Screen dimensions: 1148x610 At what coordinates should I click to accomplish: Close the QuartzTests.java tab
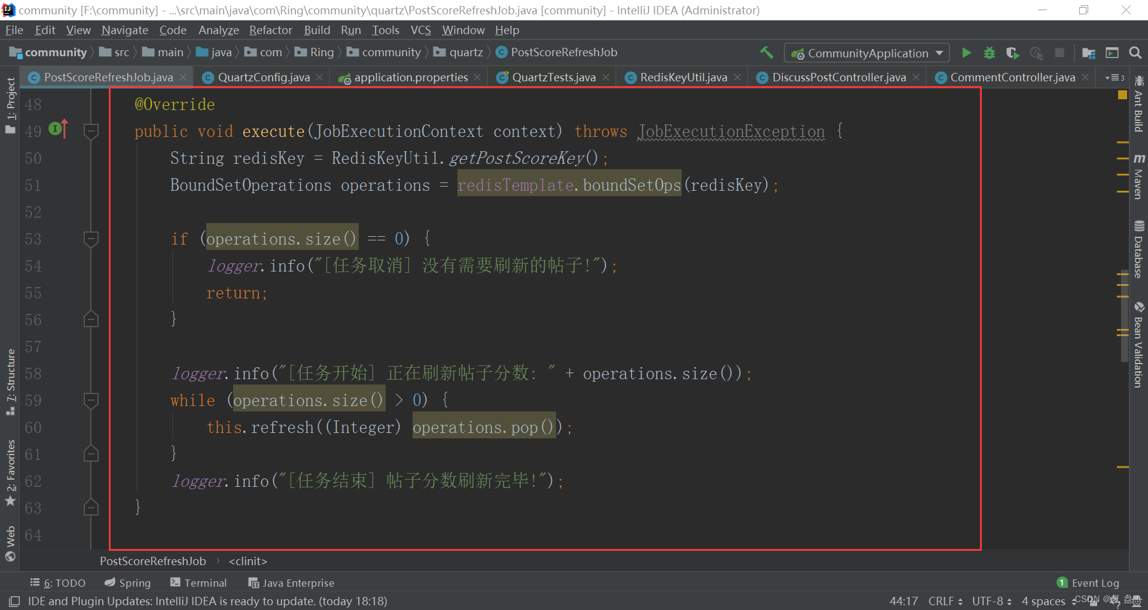pyautogui.click(x=606, y=77)
